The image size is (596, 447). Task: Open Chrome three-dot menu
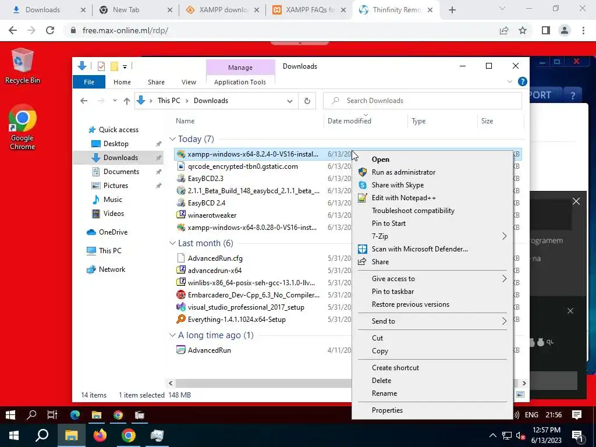point(583,30)
